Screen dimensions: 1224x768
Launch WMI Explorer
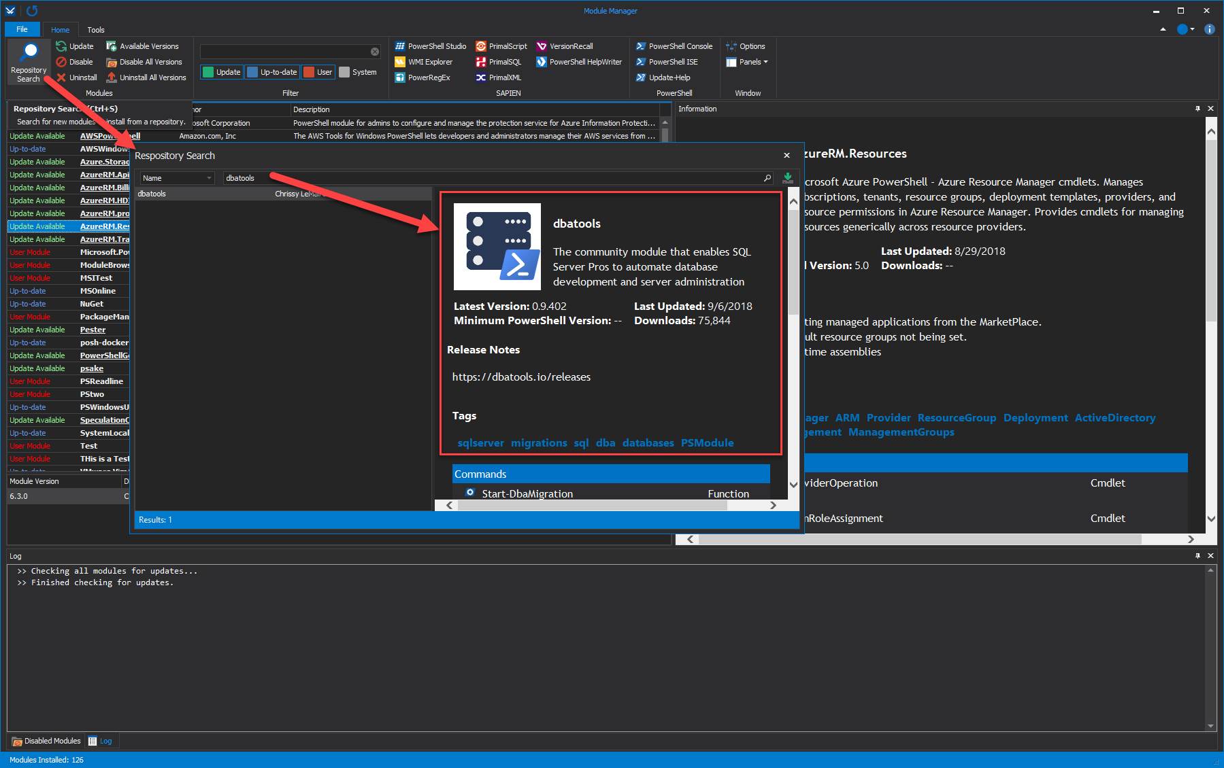tap(424, 62)
